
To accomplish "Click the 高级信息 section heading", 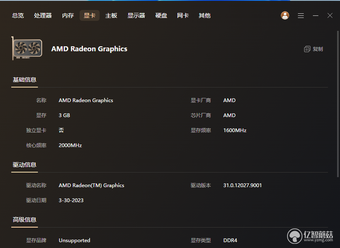I will 25,220.
